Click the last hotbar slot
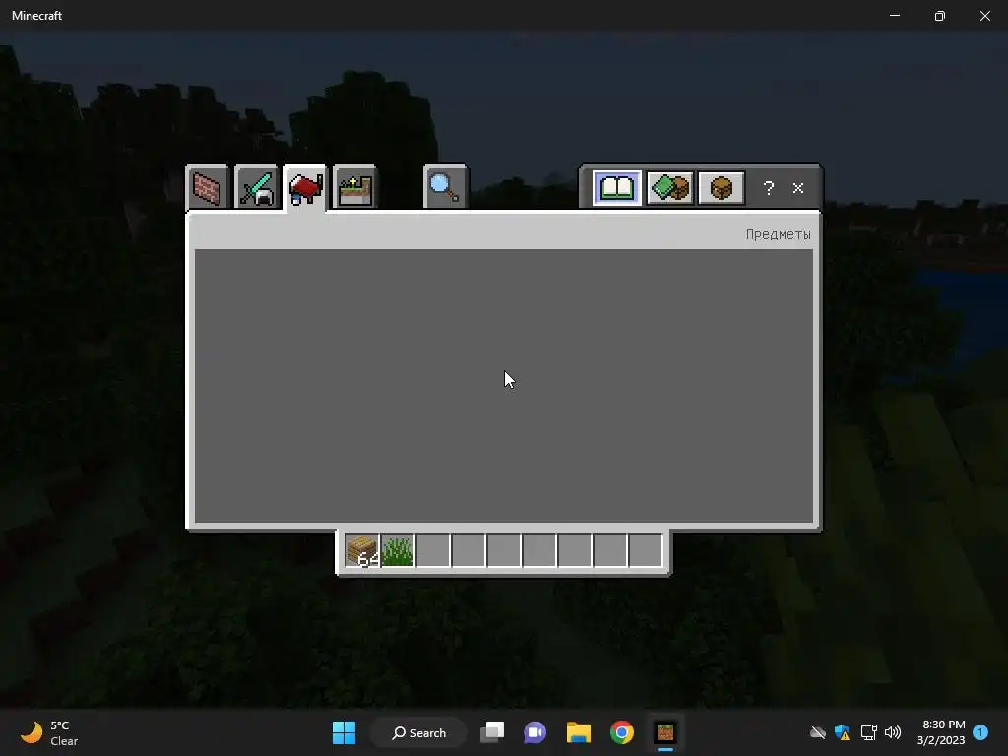The image size is (1008, 756). [x=646, y=551]
